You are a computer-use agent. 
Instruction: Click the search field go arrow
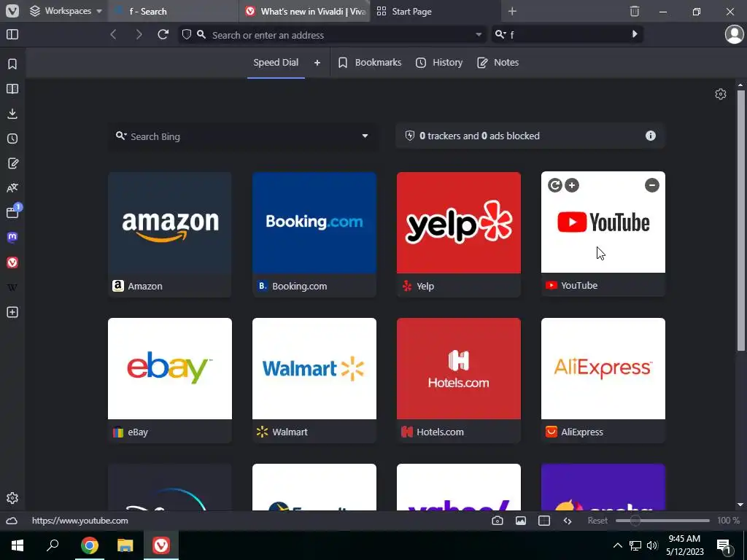tap(634, 34)
